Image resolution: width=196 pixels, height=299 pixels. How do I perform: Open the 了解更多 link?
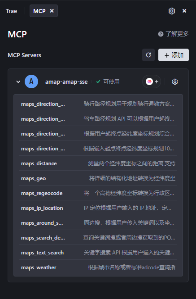coord(177,34)
